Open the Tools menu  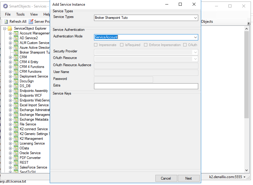tap(20, 14)
